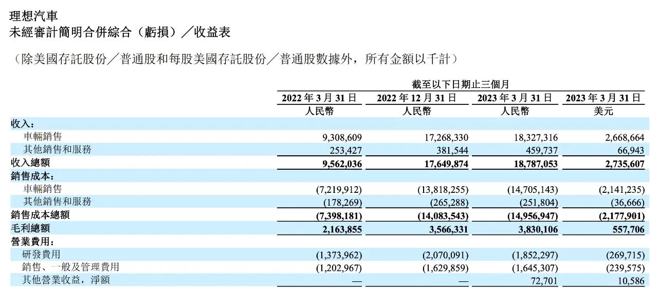Click the row label 銷售、一般及管理費用

71,267
